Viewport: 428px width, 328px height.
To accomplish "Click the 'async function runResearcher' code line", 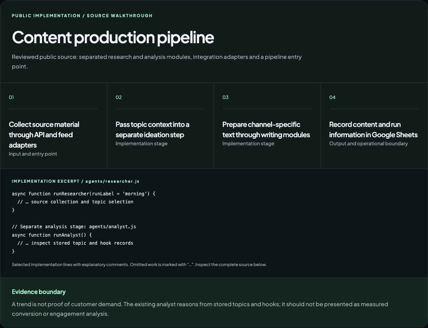I will 84,194.
